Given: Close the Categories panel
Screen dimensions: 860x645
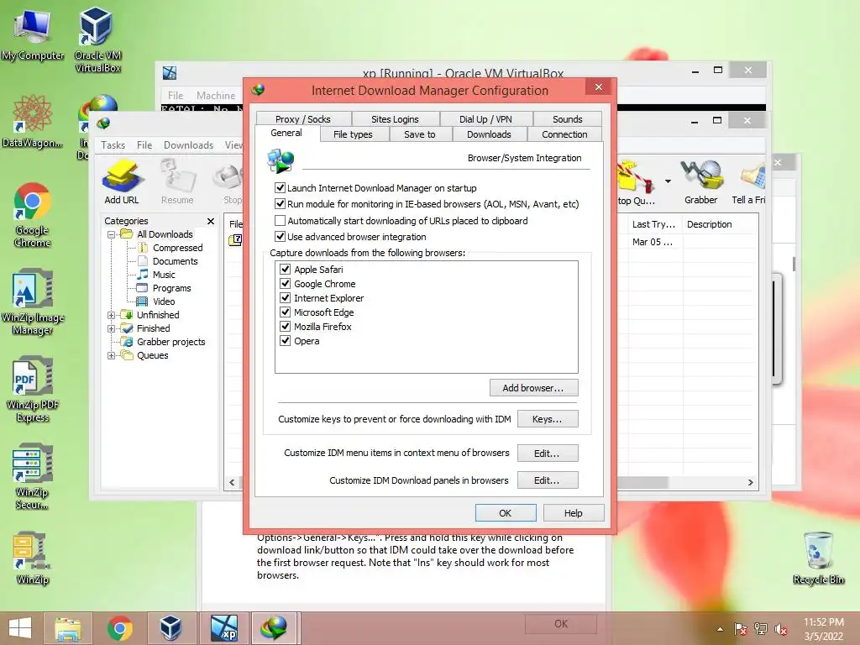Looking at the screenshot, I should click(x=211, y=221).
